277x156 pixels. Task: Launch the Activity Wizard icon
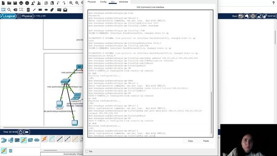[x=33, y=3]
